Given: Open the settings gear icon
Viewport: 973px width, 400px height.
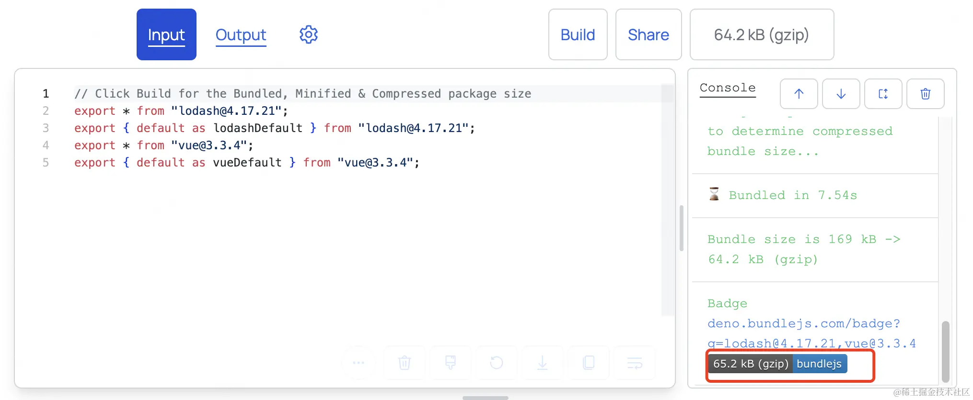Looking at the screenshot, I should click(x=308, y=34).
